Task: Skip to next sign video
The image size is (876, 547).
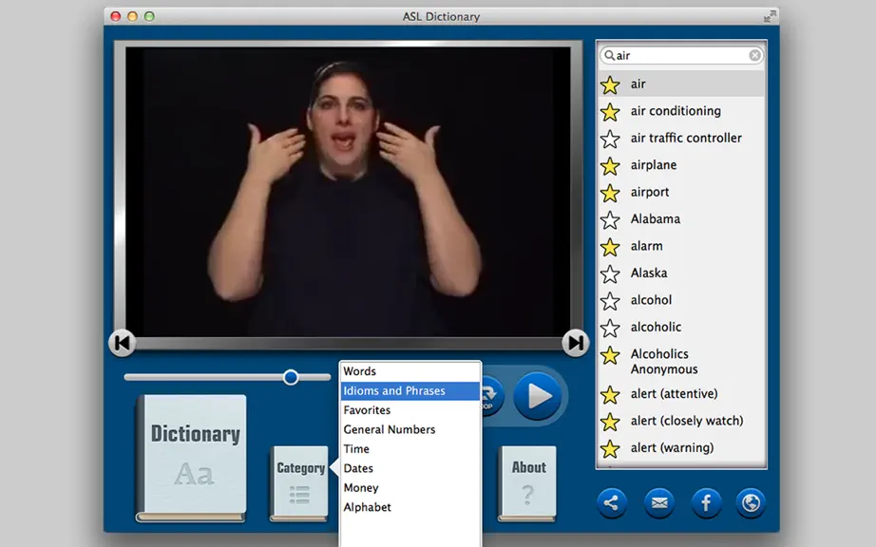Action: (x=576, y=343)
